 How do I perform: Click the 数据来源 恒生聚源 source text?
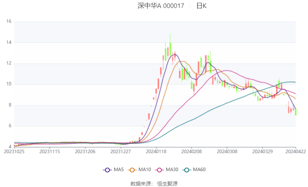[x=154, y=184]
